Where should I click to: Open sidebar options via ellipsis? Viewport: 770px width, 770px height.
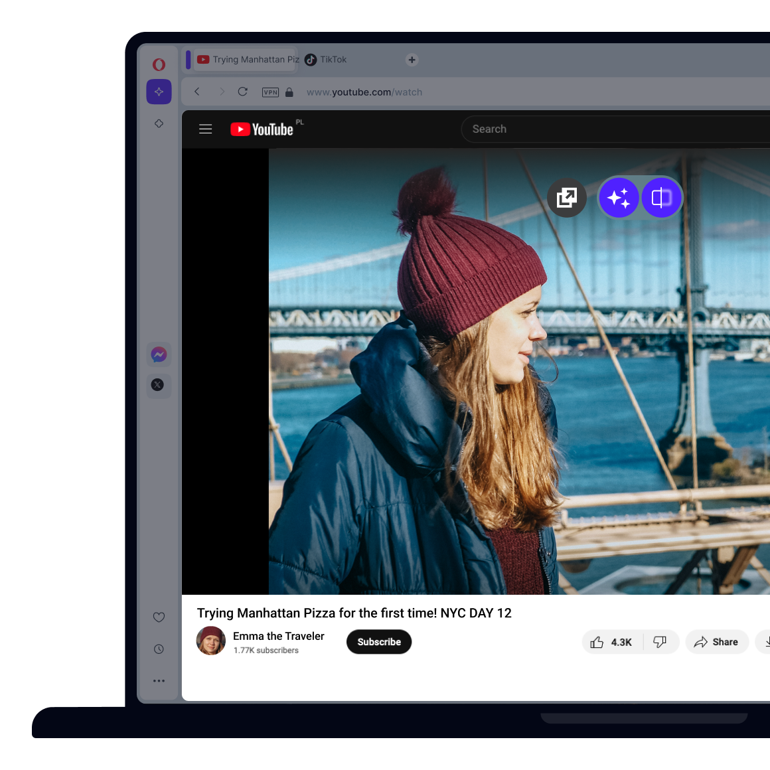click(x=159, y=680)
